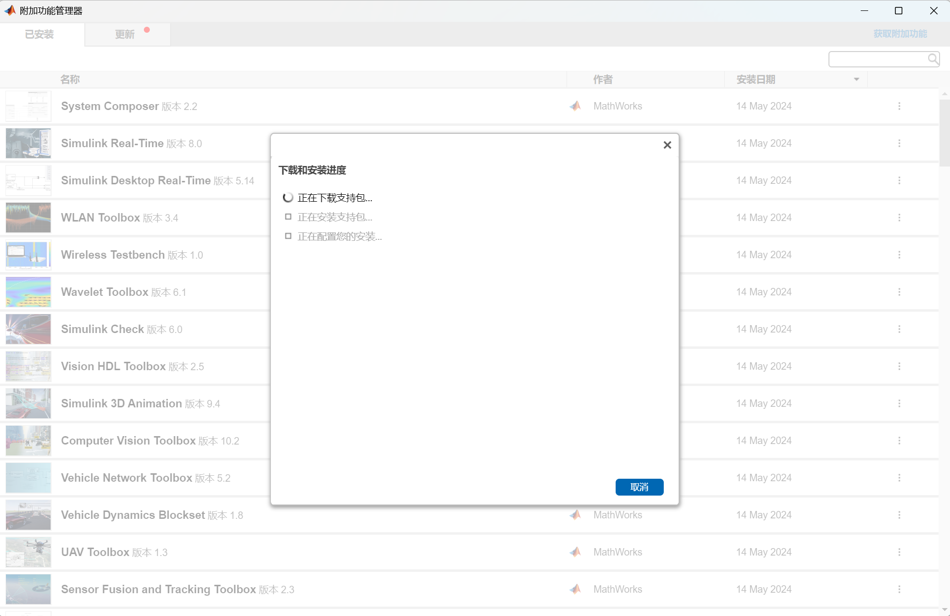The width and height of the screenshot is (950, 616).
Task: Click the 正在配置您的安装 step box
Action: point(288,236)
